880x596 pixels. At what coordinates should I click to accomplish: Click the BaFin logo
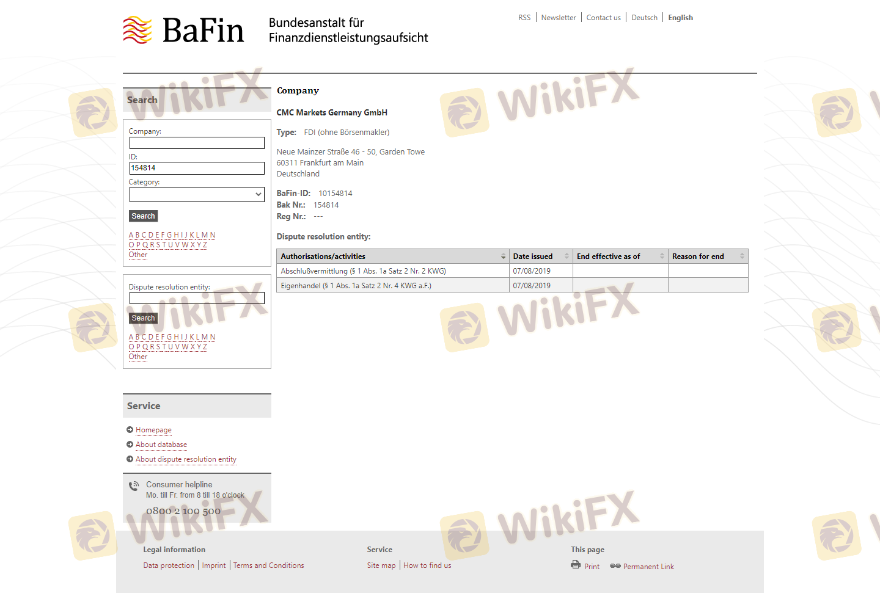point(183,30)
